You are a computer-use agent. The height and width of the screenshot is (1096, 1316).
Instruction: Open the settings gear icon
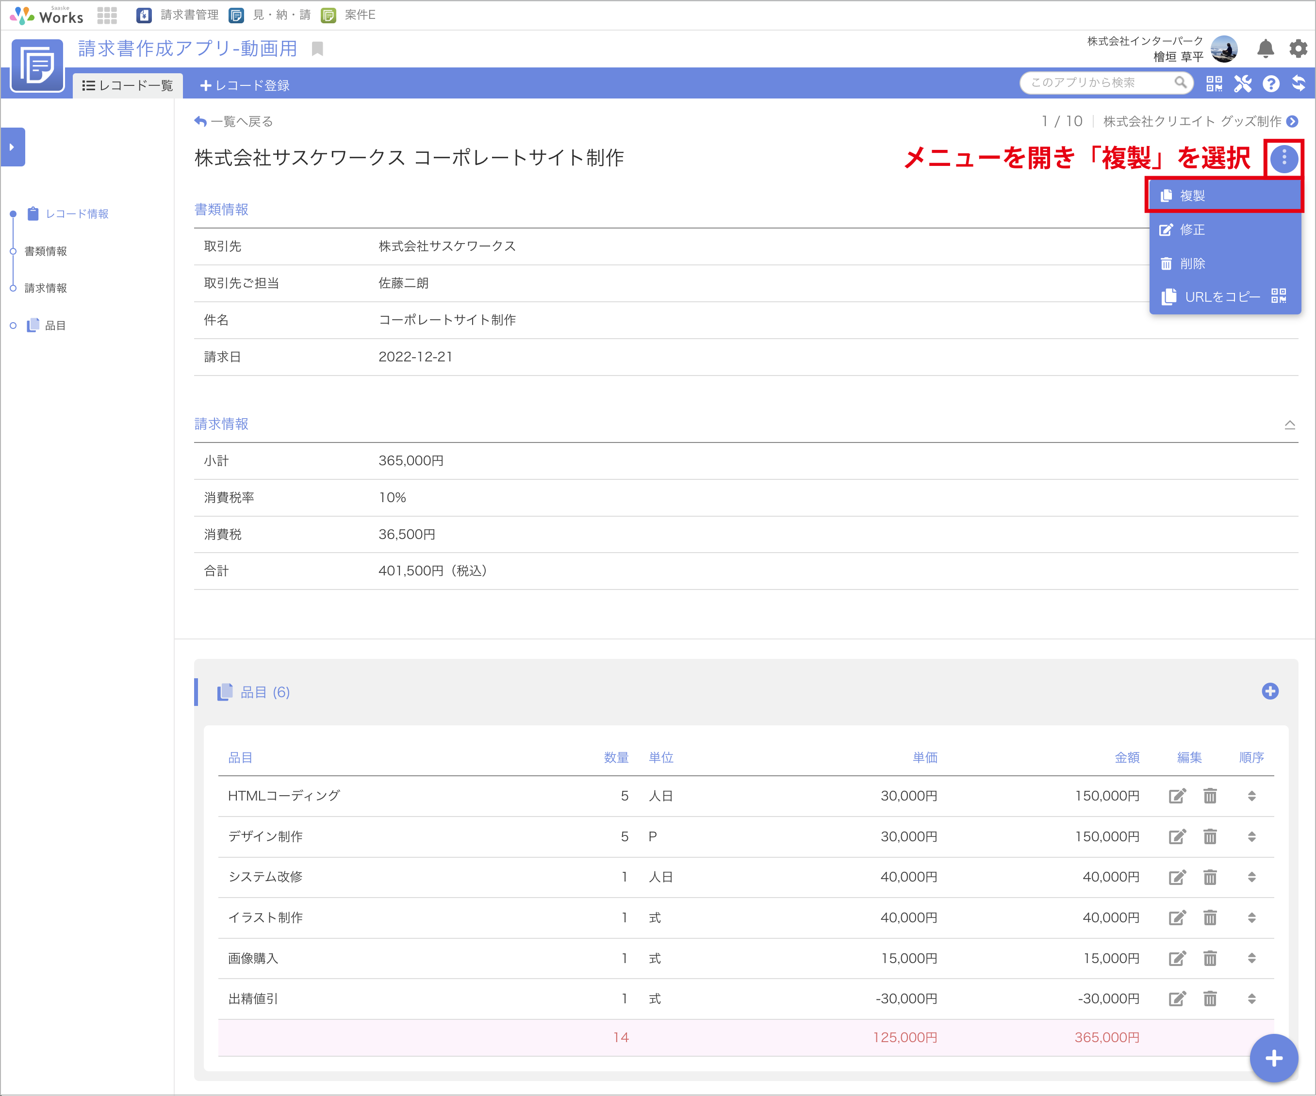(1298, 49)
